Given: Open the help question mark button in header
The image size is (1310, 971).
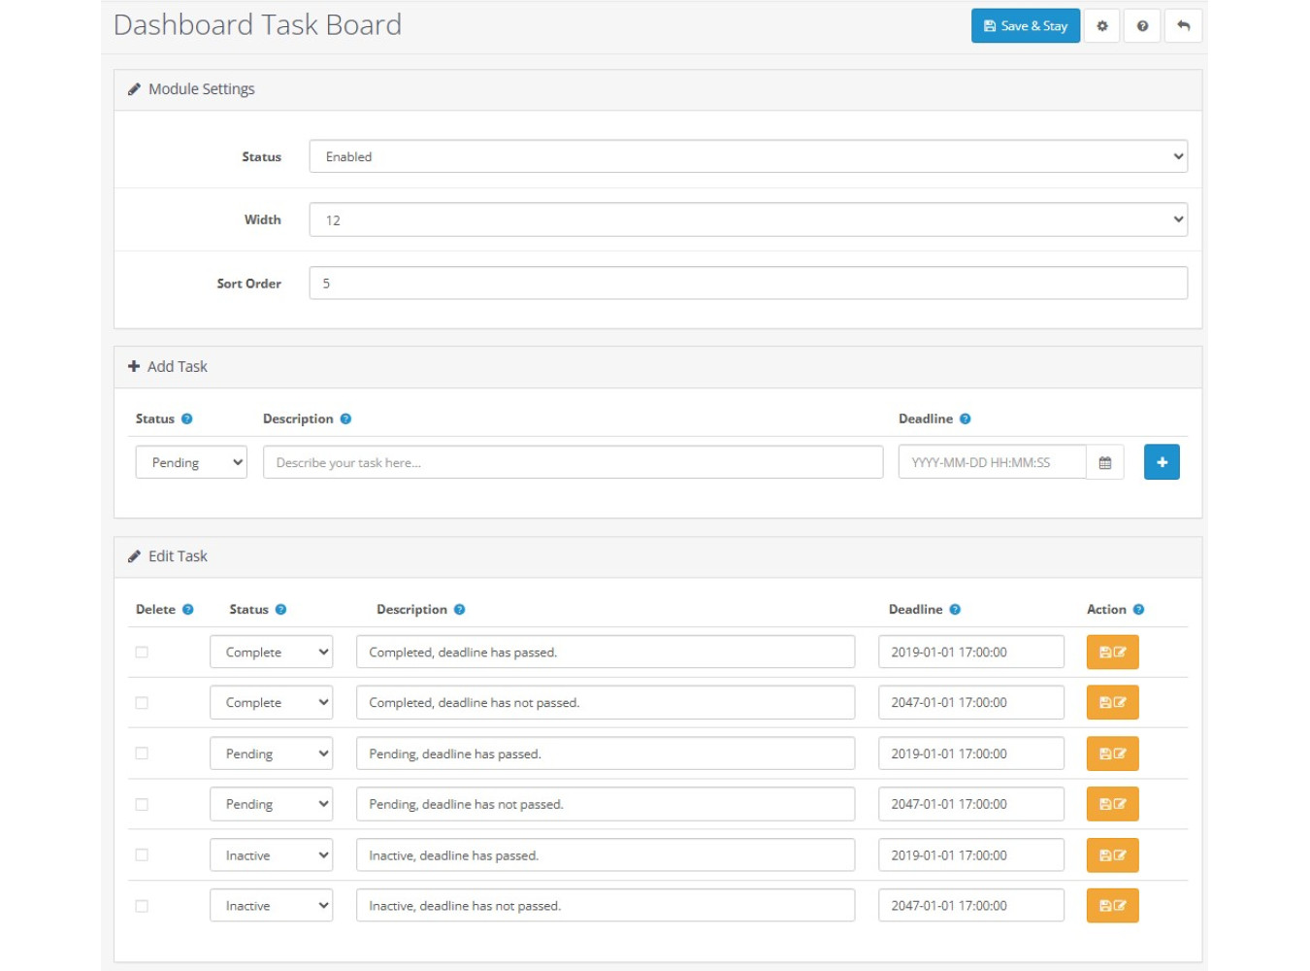Looking at the screenshot, I should pos(1142,26).
